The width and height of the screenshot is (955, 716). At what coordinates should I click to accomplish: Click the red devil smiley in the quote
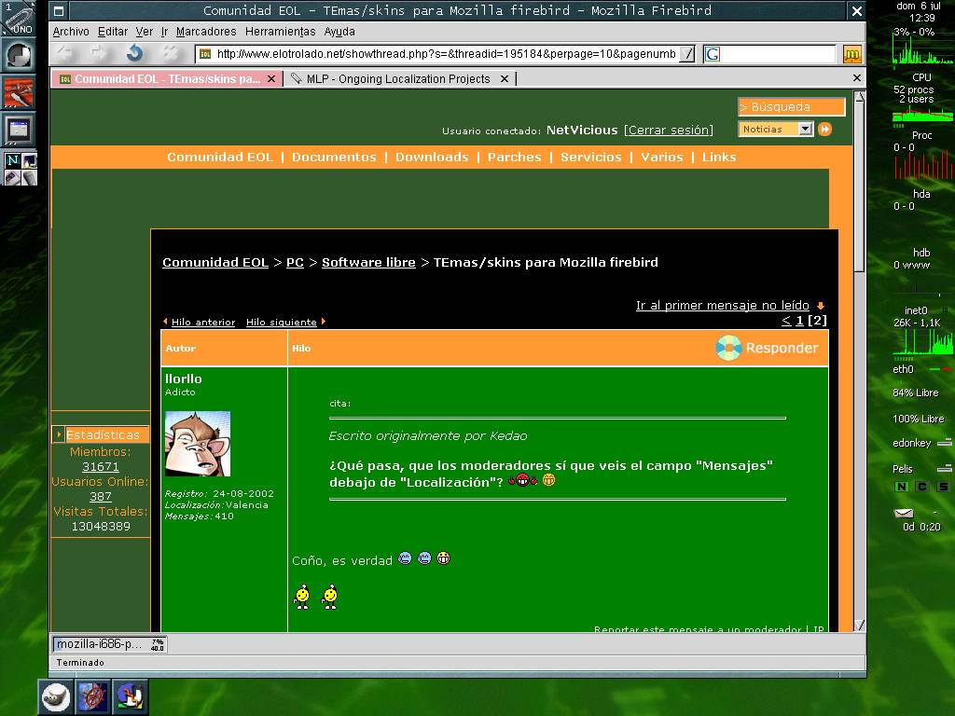(x=522, y=480)
